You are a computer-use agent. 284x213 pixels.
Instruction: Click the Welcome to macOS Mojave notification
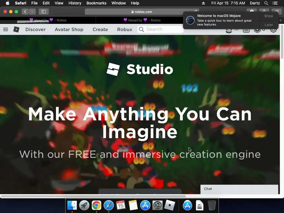(x=221, y=20)
